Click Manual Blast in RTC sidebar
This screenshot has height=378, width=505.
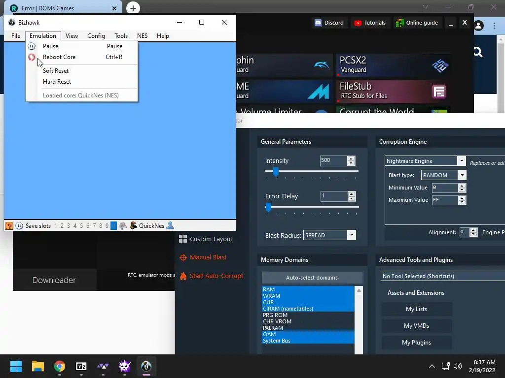[x=203, y=257]
